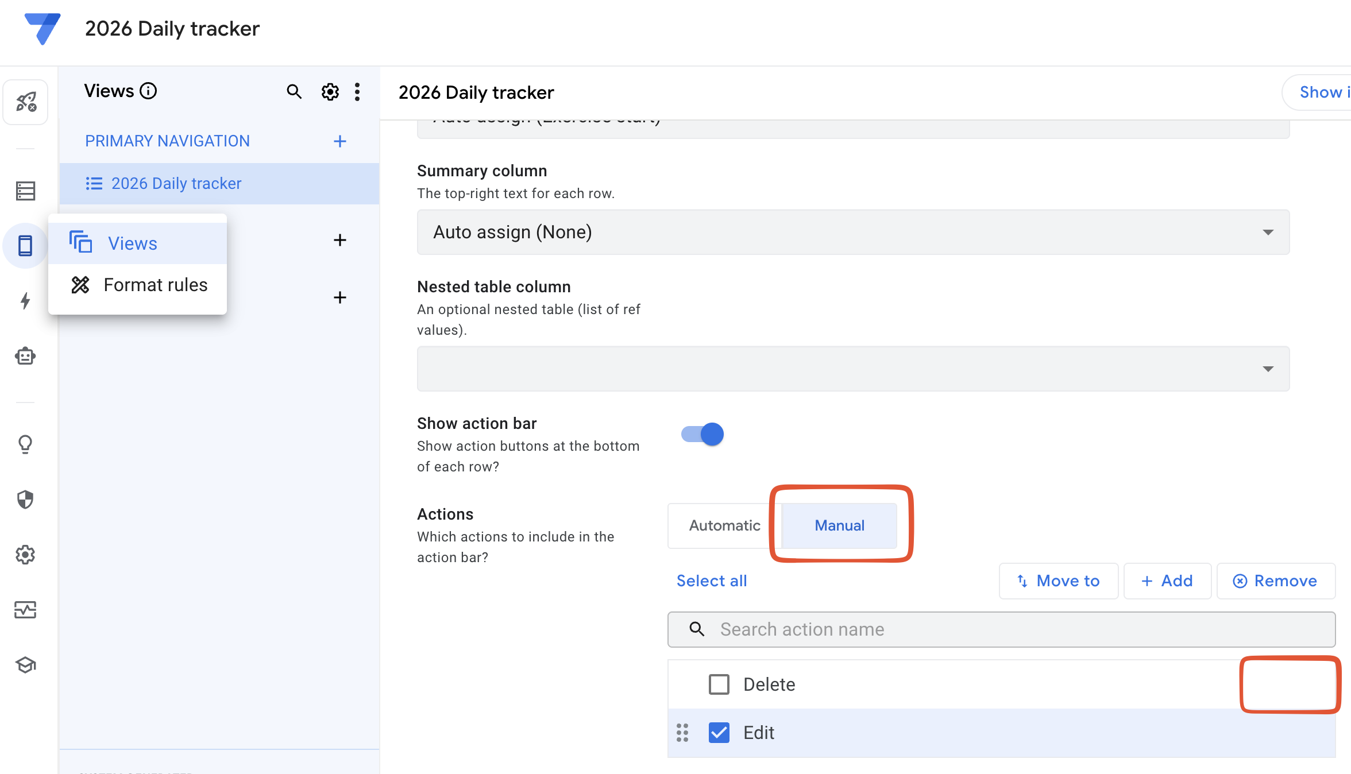
Task: Click the Move to button
Action: point(1058,581)
